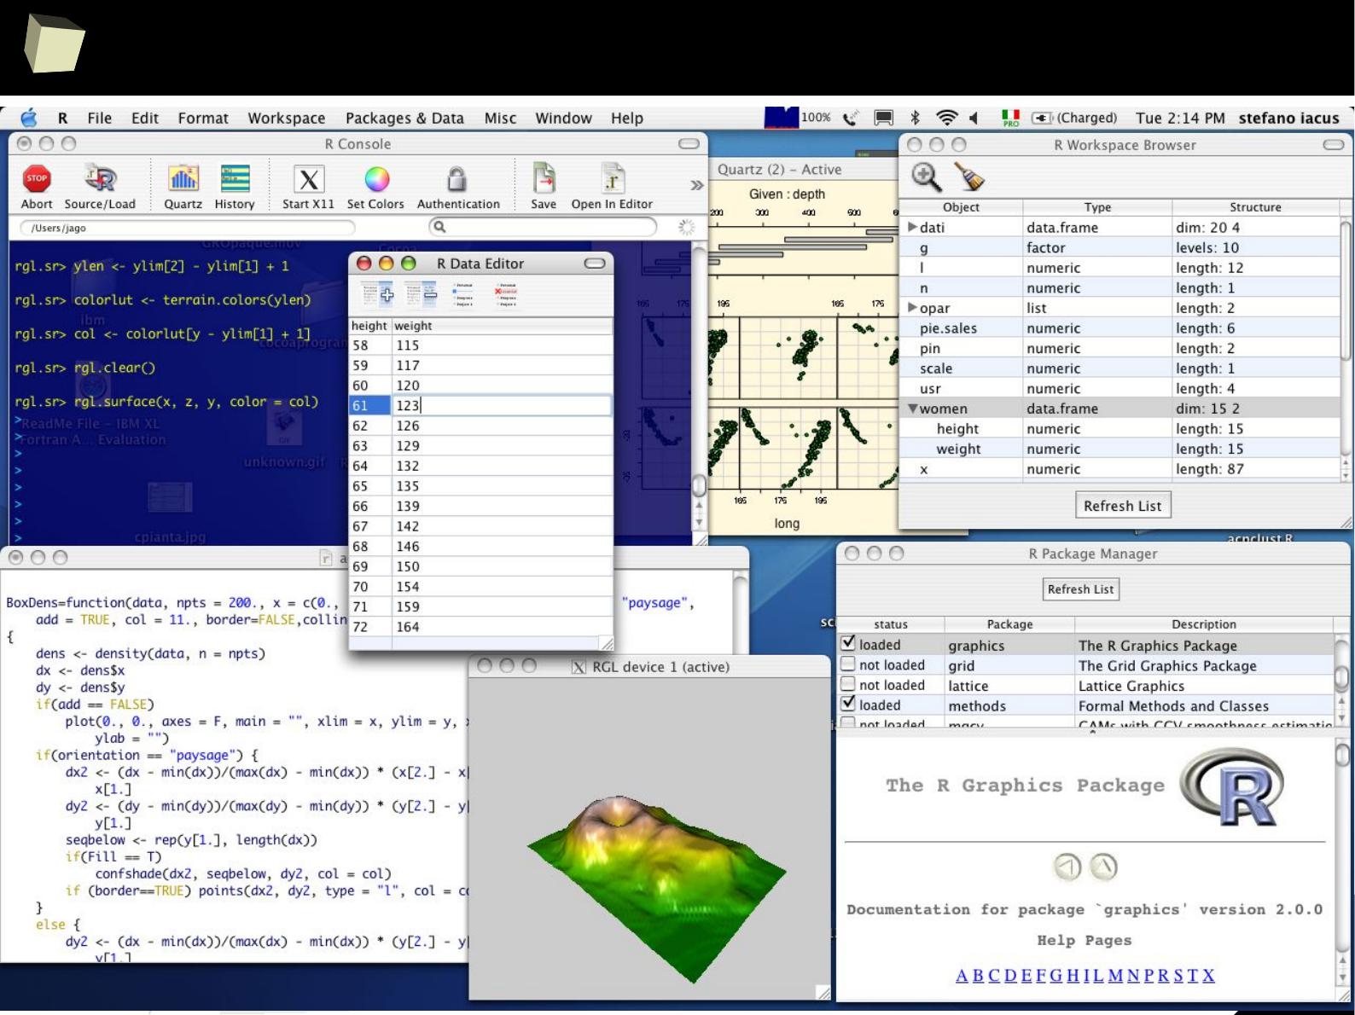Open the Format menu
The height and width of the screenshot is (1015, 1355).
pyautogui.click(x=203, y=118)
